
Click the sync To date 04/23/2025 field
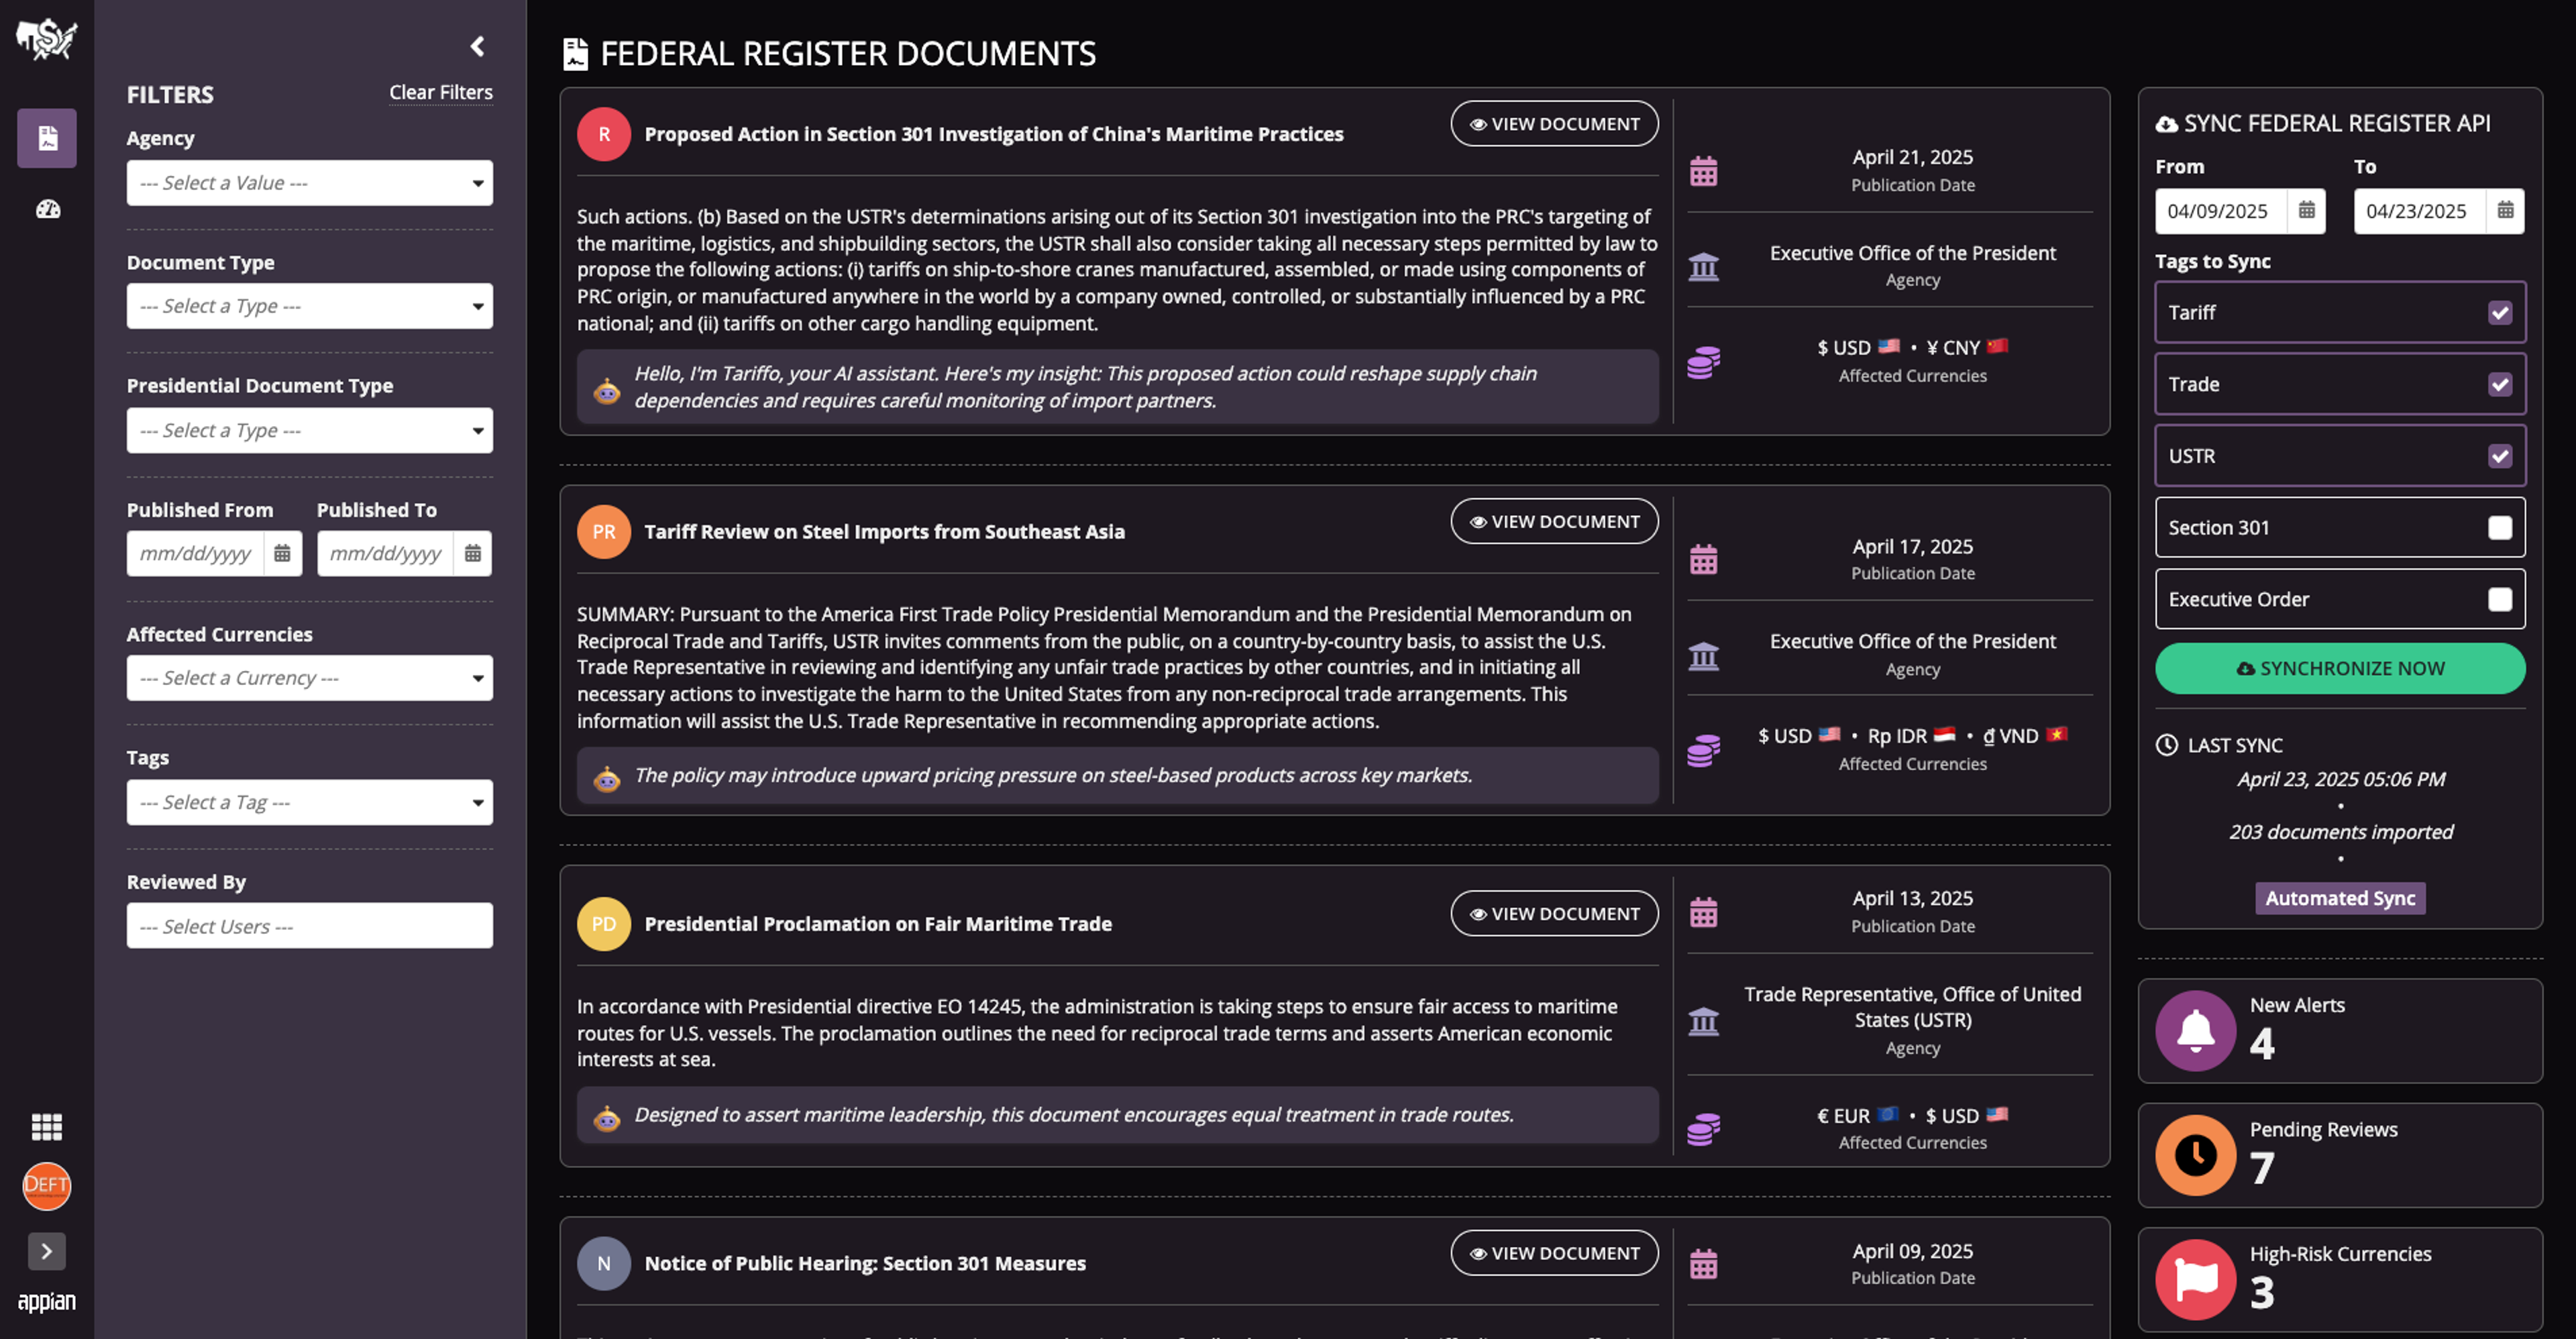(x=2420, y=211)
